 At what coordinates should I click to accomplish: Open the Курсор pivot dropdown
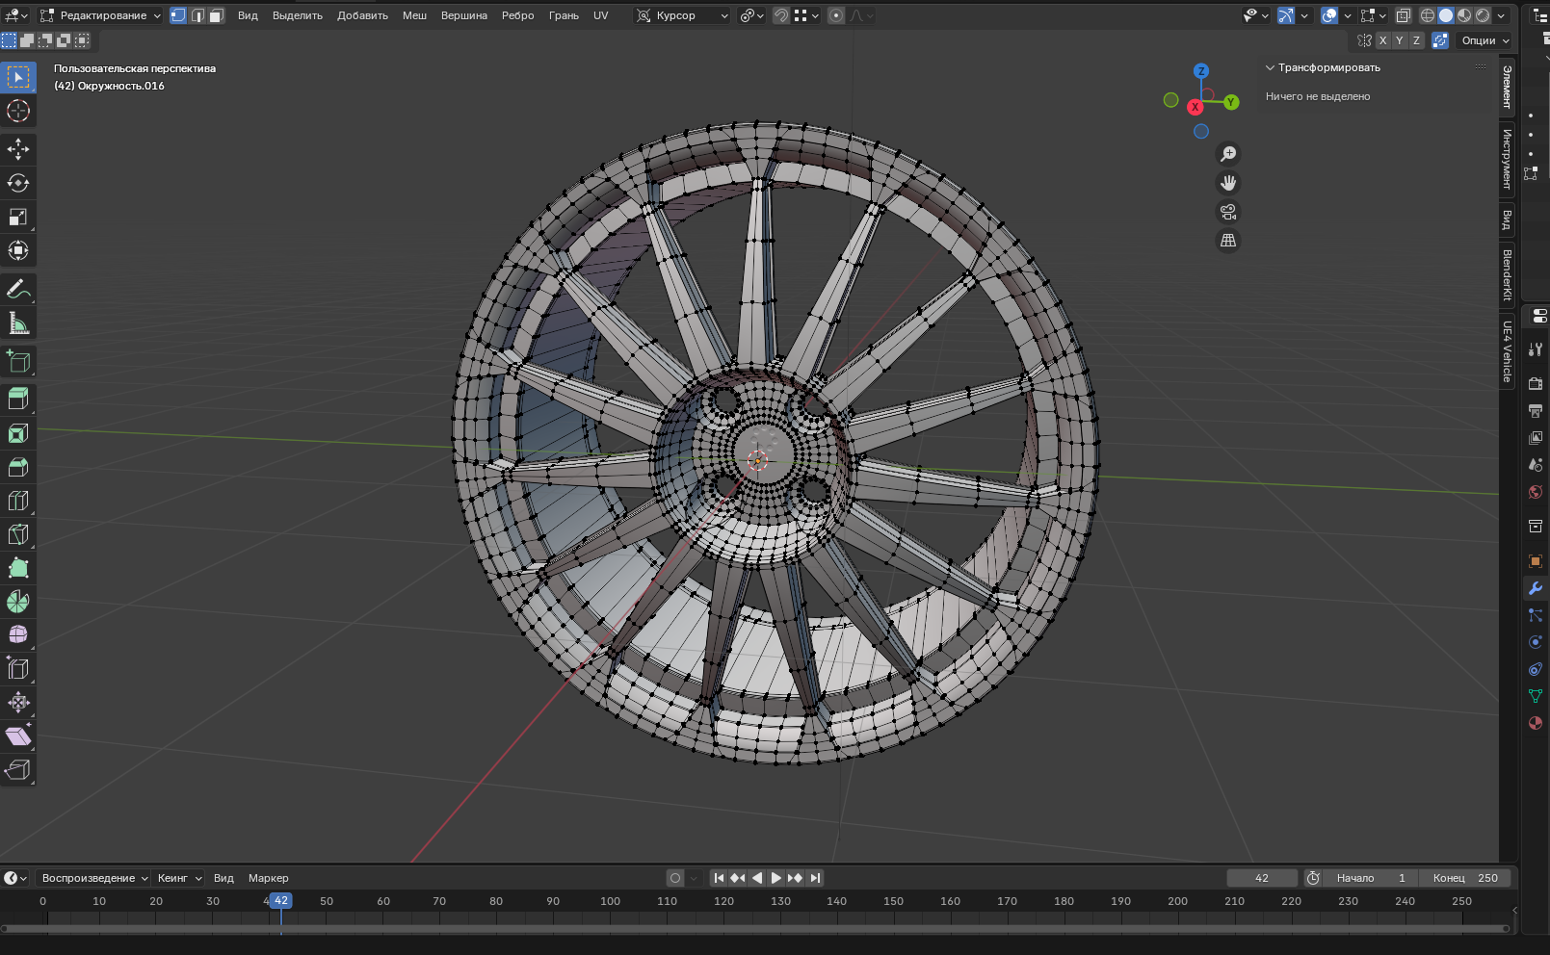pos(682,15)
